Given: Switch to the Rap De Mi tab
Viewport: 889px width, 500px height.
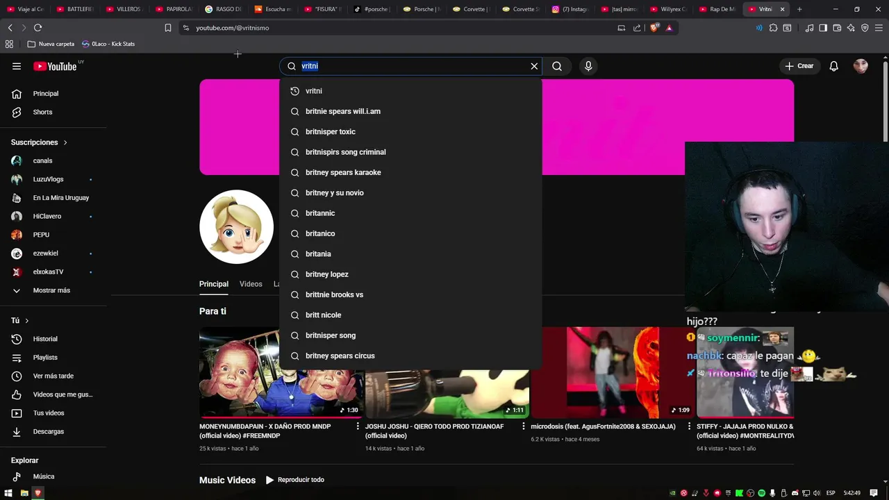Looking at the screenshot, I should [717, 9].
